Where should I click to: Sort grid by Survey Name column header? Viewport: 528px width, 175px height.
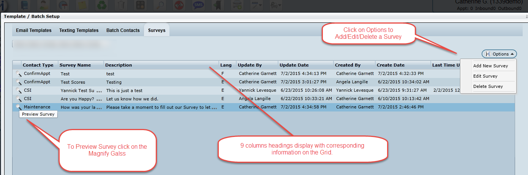[75, 65]
